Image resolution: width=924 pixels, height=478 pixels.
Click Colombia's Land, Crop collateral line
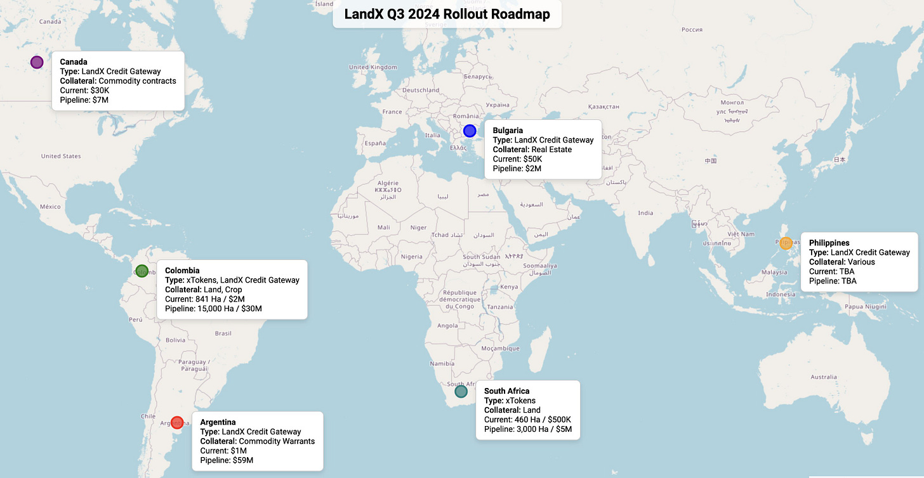204,290
